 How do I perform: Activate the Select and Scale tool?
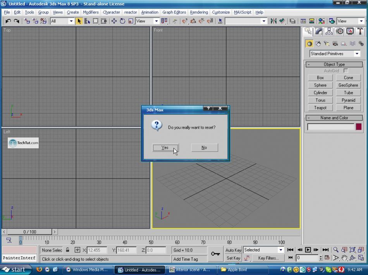(131, 21)
